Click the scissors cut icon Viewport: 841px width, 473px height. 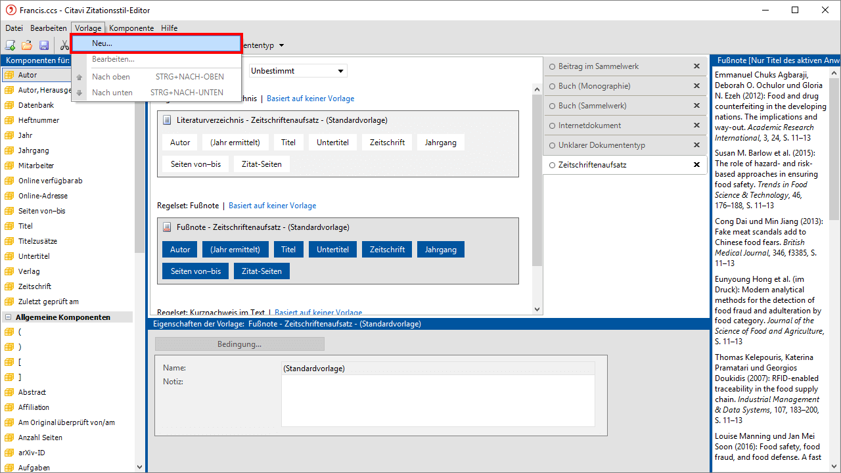[64, 45]
